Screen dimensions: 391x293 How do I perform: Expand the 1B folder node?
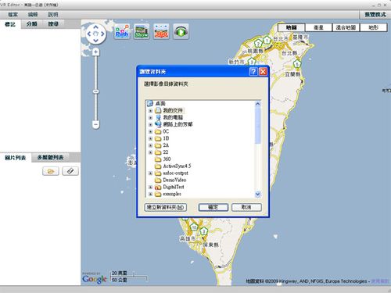[x=150, y=138]
